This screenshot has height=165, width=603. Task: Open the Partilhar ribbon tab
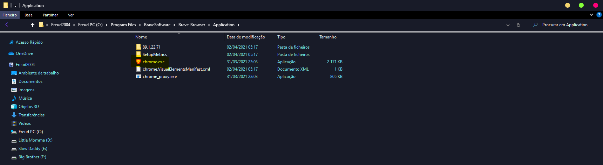[50, 15]
